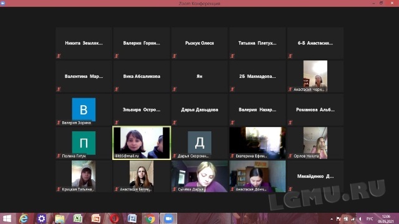Viewport: 399px width, 224px height.
Task: Switch to the Google Chrome taskbar icon
Action: pyautogui.click(x=150, y=218)
